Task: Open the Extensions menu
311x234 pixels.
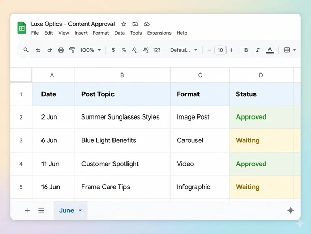Action: [x=159, y=33]
